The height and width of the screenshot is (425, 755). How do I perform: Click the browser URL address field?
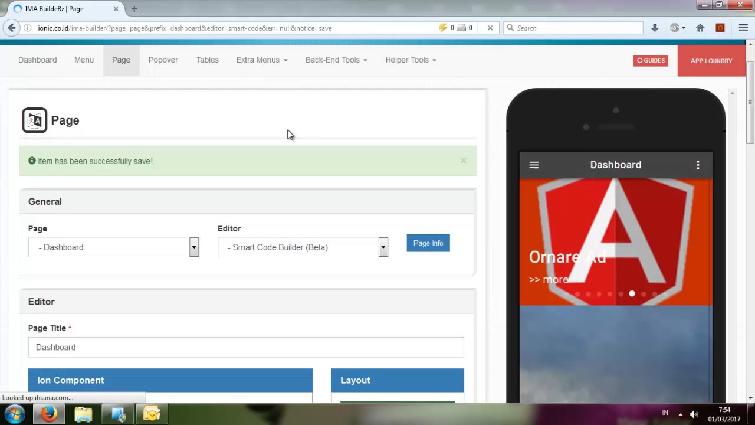236,28
